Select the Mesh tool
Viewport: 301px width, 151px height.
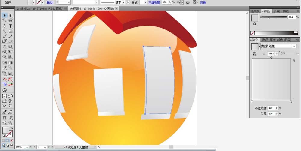[x=5, y=62]
